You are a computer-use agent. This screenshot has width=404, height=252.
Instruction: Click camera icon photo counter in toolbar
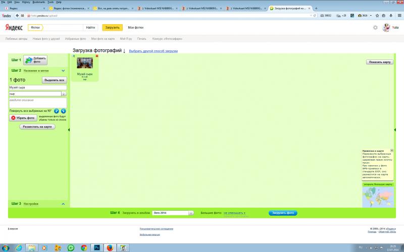[x=363, y=16]
